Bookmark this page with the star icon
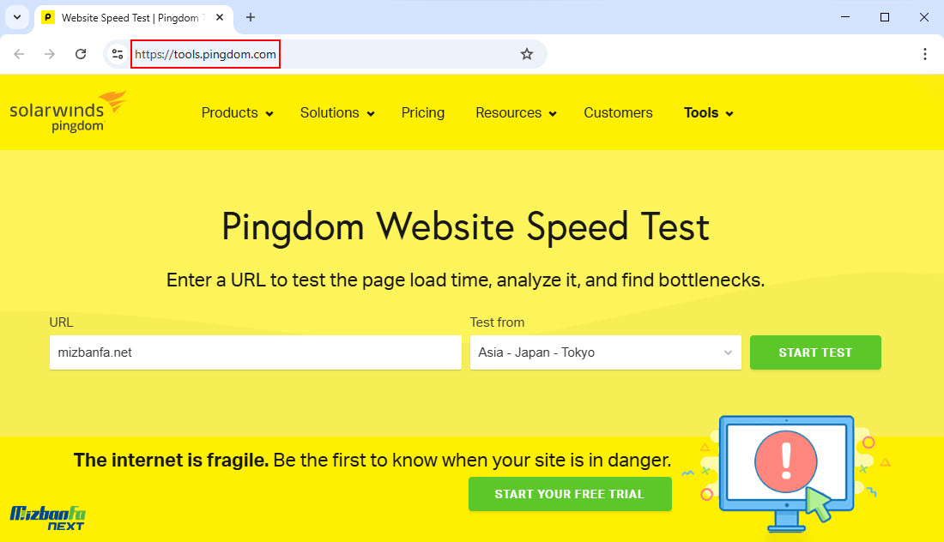Image resolution: width=944 pixels, height=542 pixels. click(527, 54)
